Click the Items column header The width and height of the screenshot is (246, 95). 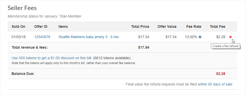click(x=63, y=27)
